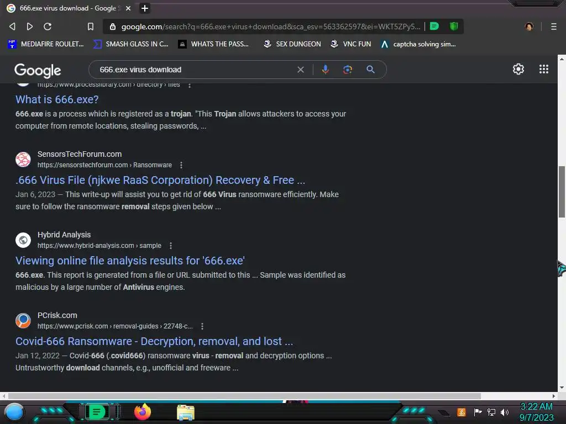The width and height of the screenshot is (566, 424).
Task: Open Firefox from the taskbar
Action: coord(143,412)
